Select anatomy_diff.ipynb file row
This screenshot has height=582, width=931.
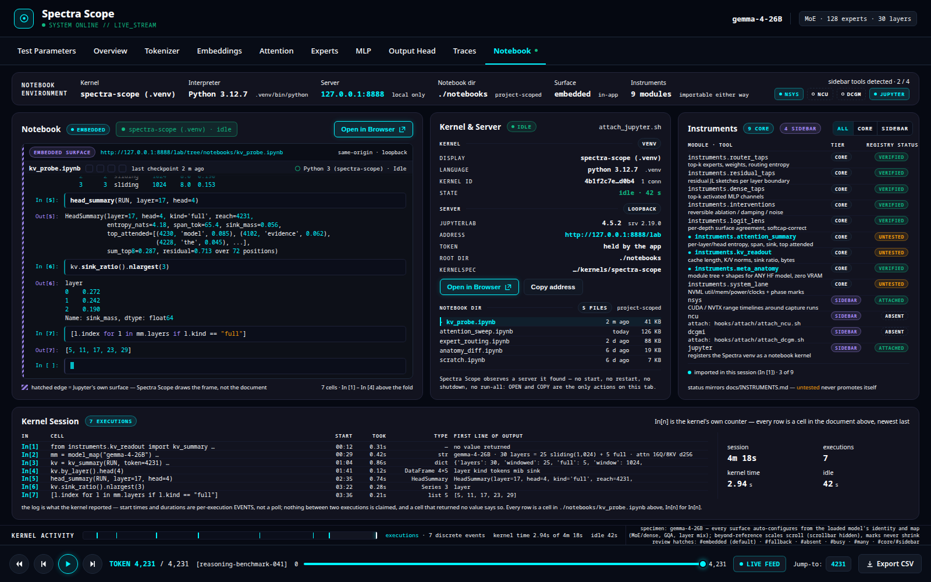pyautogui.click(x=550, y=351)
